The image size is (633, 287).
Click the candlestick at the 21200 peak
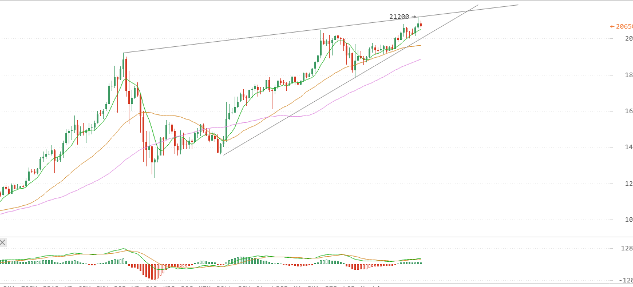point(418,23)
